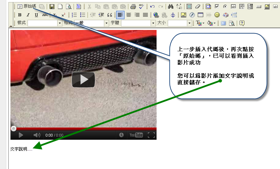Screen dimensions: 280x169
Task: Toggle Left Justify alignment
Action: click(120, 15)
